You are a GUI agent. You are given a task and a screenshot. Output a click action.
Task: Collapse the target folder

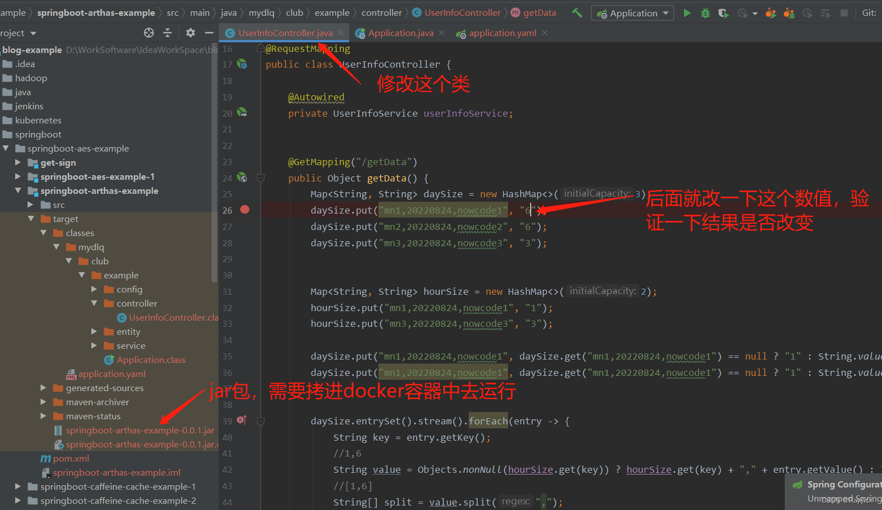[30, 219]
